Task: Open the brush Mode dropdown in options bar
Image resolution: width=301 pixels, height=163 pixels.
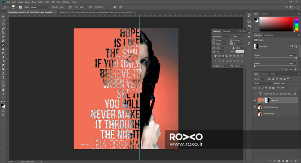Action: pos(40,7)
